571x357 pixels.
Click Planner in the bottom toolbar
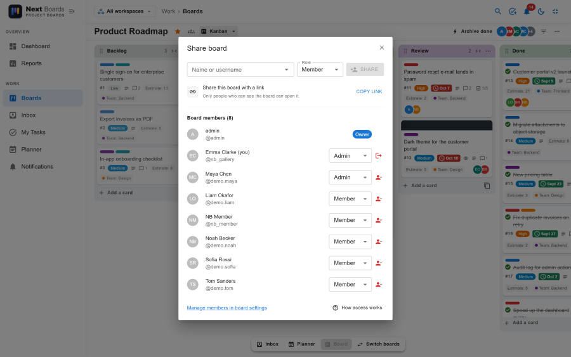point(301,344)
